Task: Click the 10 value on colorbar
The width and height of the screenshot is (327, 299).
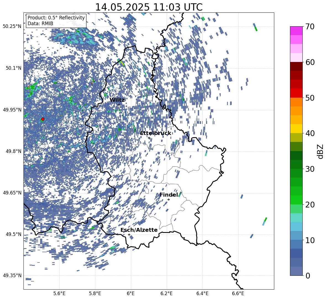Action: [310, 240]
